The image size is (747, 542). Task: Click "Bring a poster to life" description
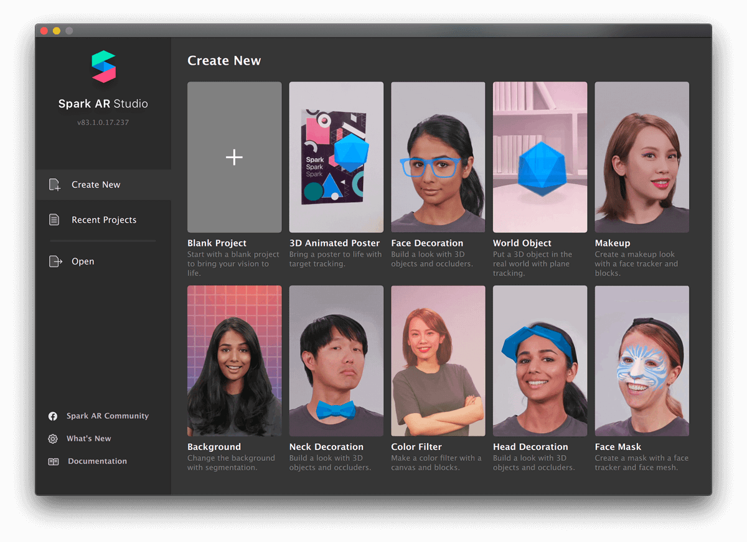click(x=336, y=259)
